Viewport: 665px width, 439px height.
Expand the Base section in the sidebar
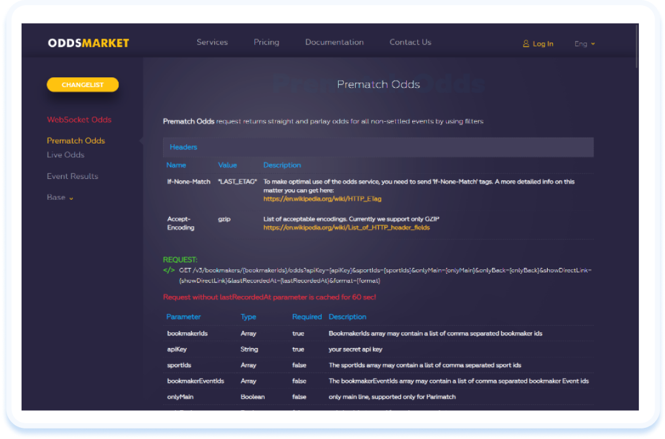point(55,197)
